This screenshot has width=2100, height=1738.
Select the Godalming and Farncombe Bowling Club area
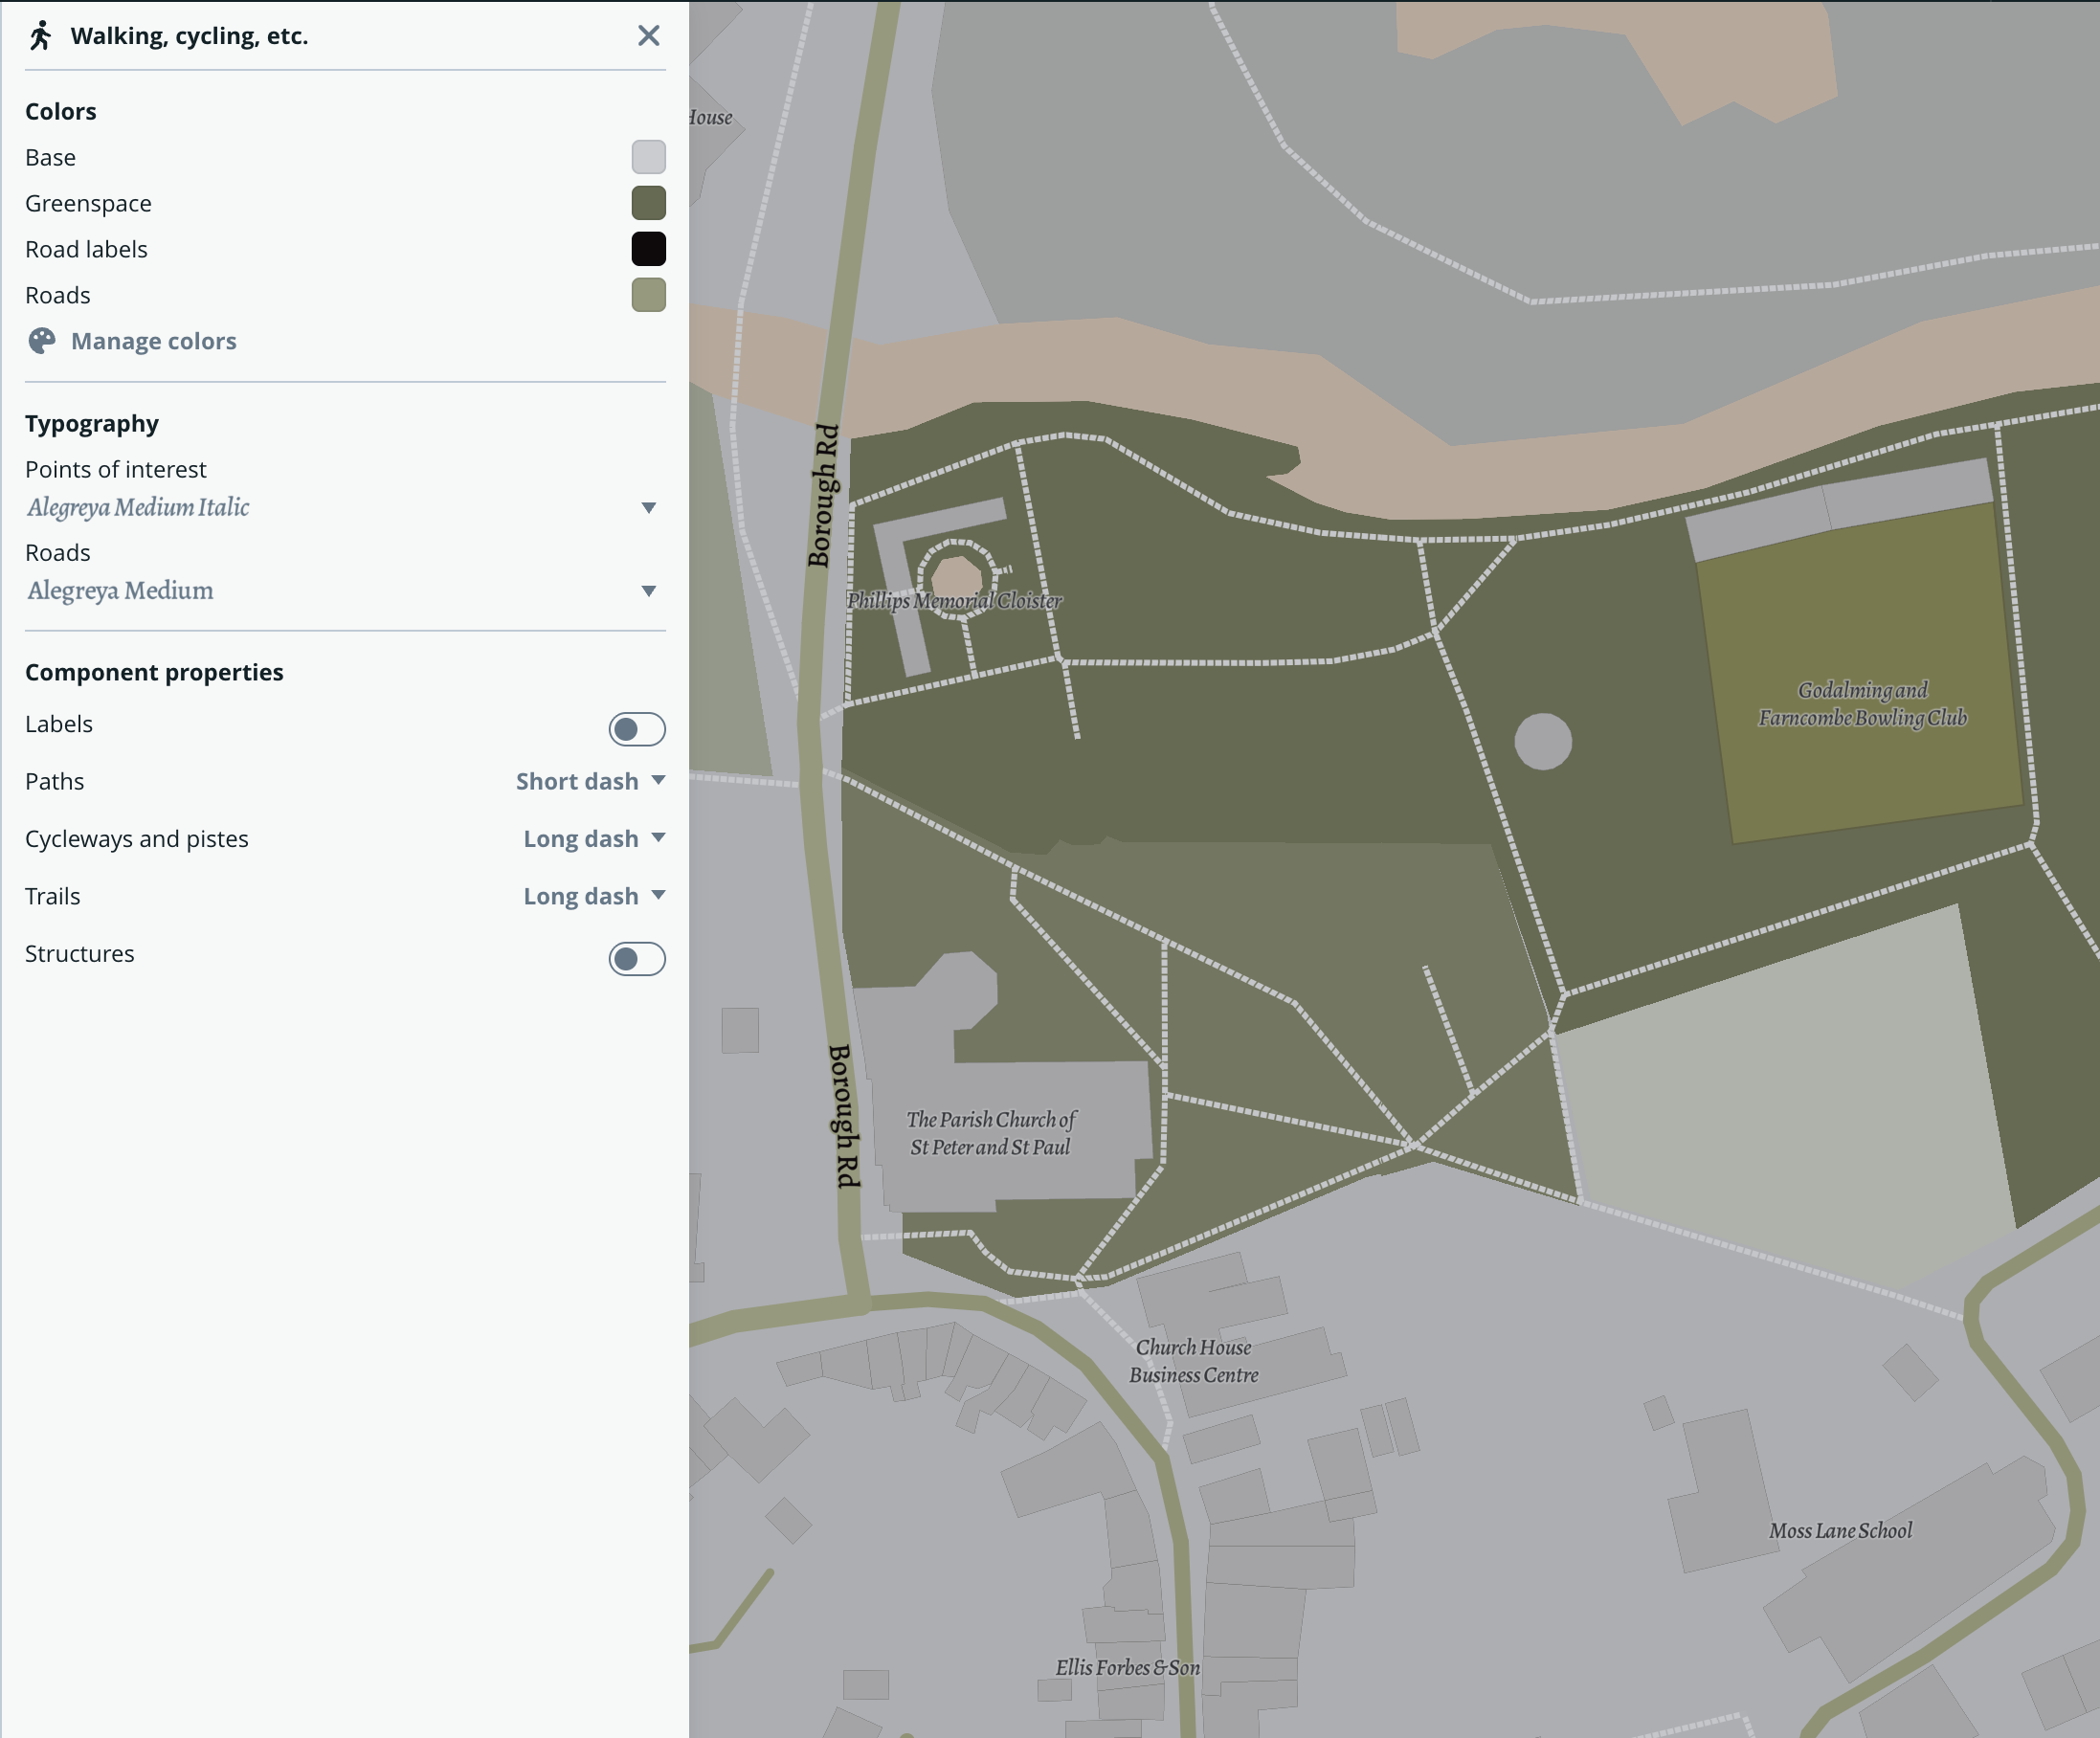coord(1862,703)
